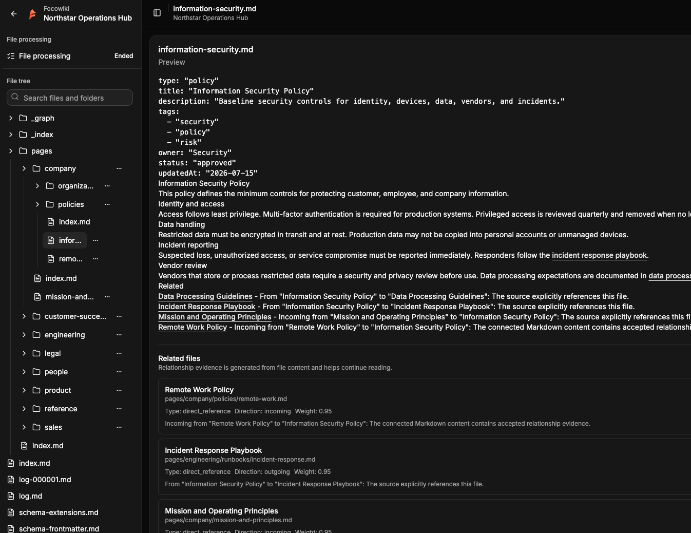This screenshot has width=691, height=533.
Task: Open the Incident Response Playbook related link
Action: 207,307
